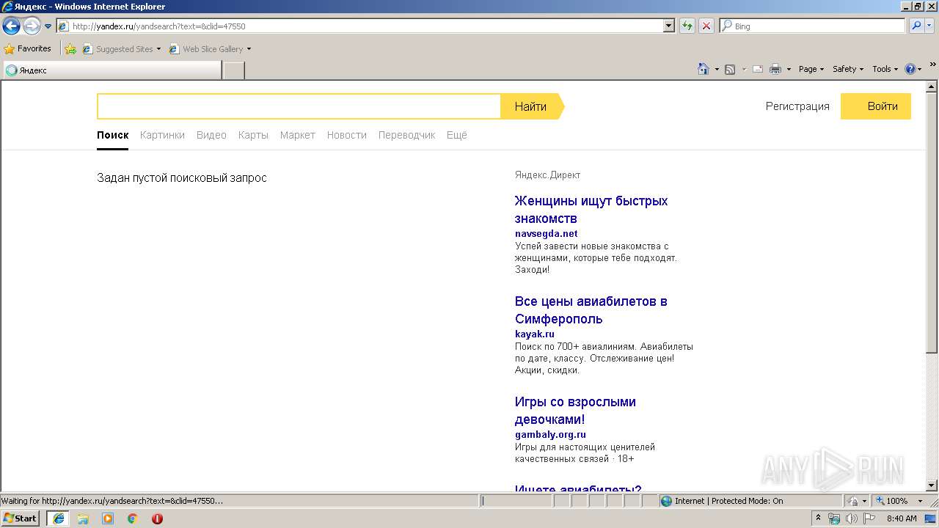Image resolution: width=939 pixels, height=528 pixels.
Task: Click the Internet Protected Mode zone status
Action: click(x=722, y=501)
